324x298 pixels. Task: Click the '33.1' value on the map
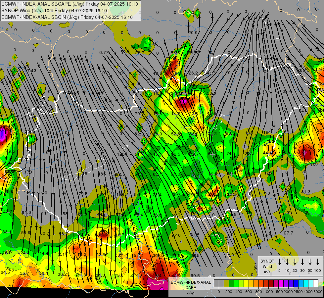click(x=7, y=232)
